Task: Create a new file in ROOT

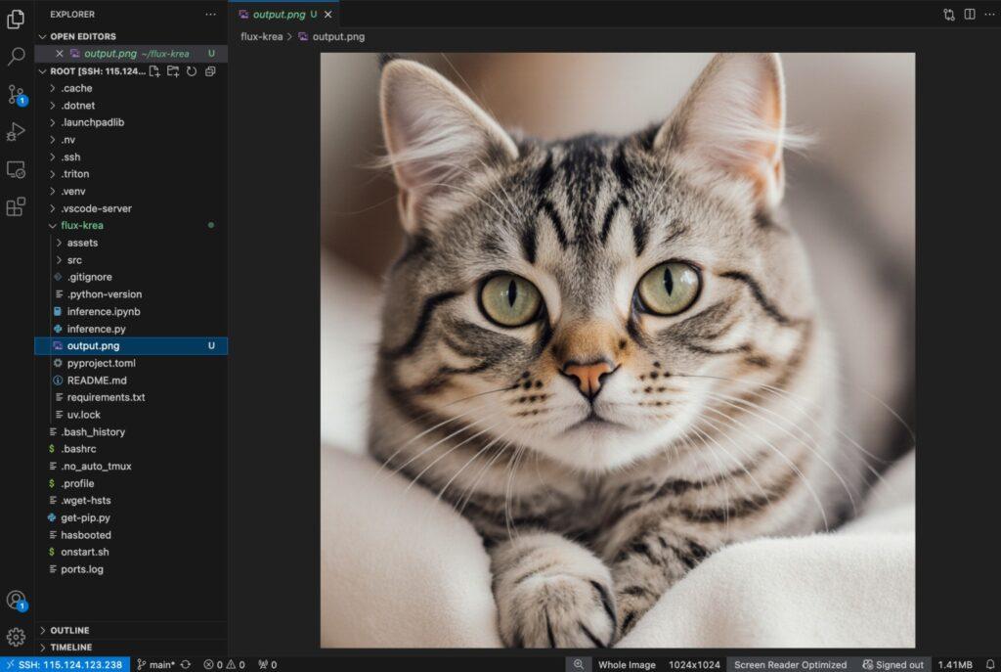Action: point(154,70)
